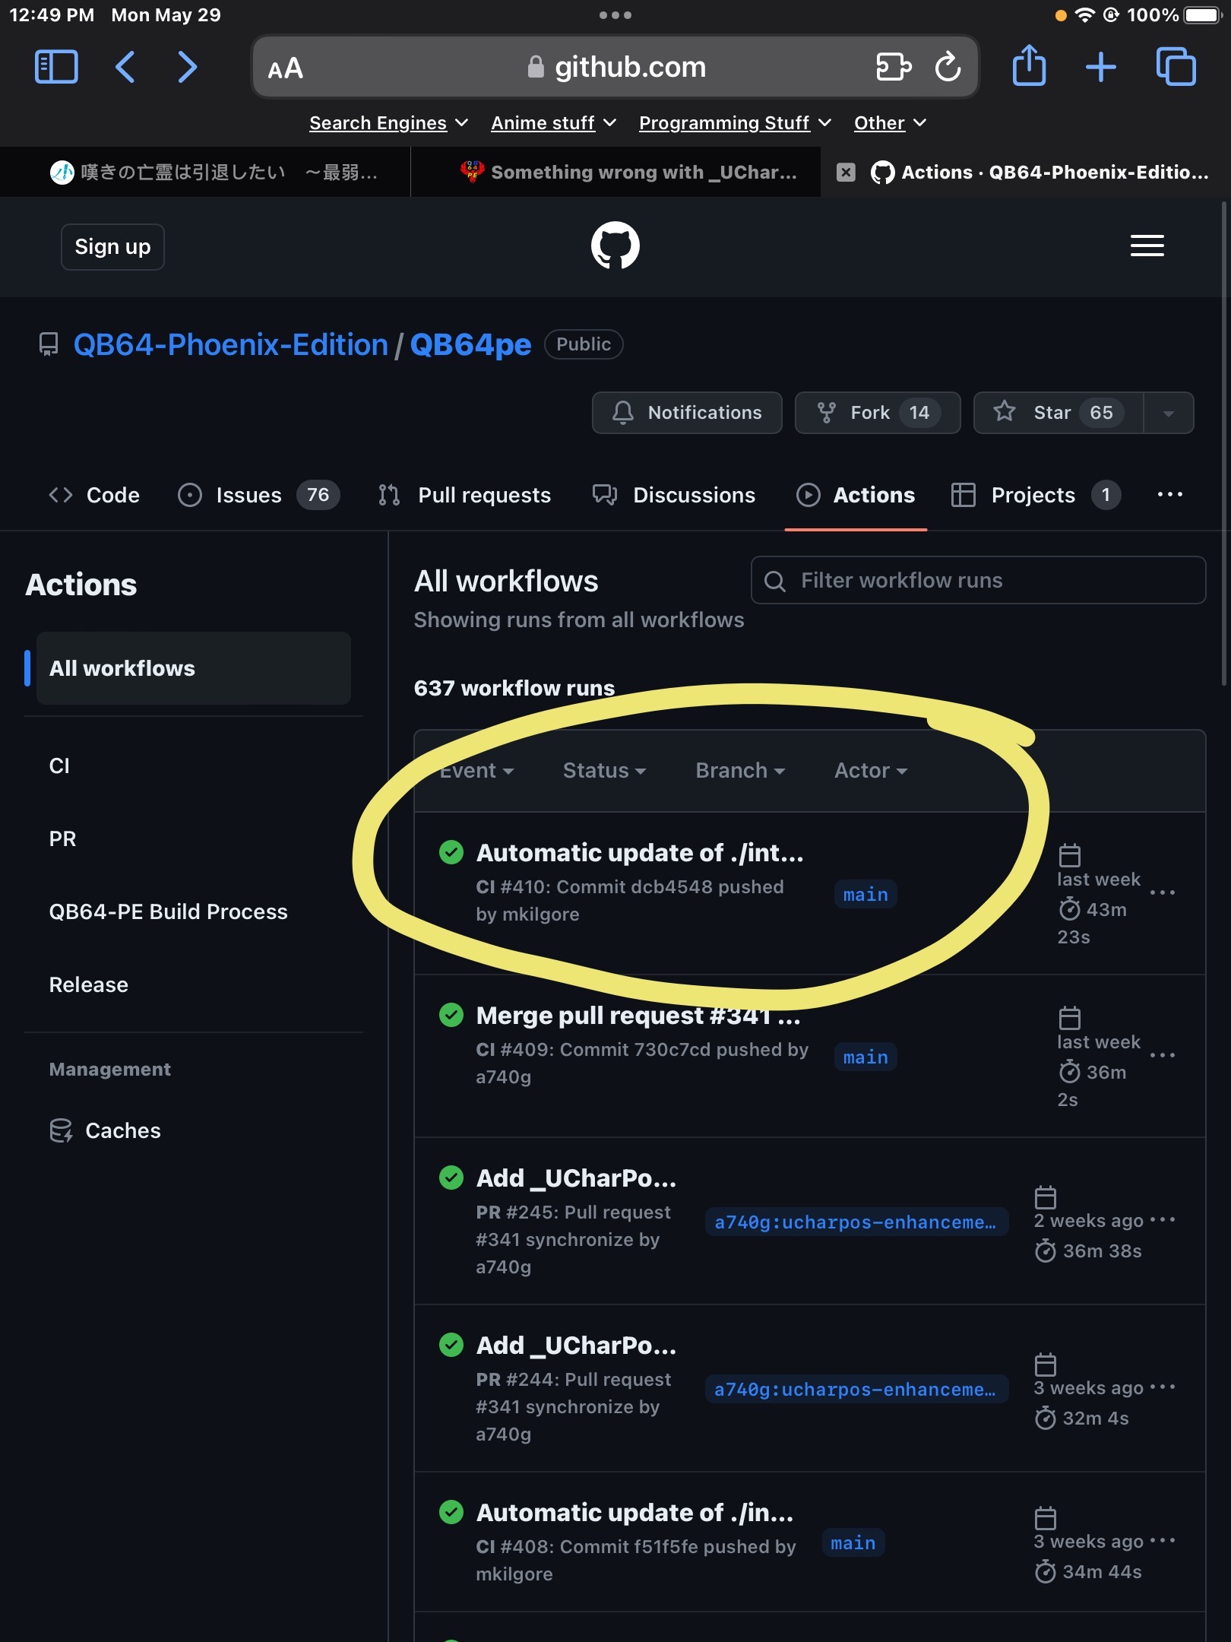Reload the github.com page
Screen dimensions: 1231x1642
click(x=948, y=67)
